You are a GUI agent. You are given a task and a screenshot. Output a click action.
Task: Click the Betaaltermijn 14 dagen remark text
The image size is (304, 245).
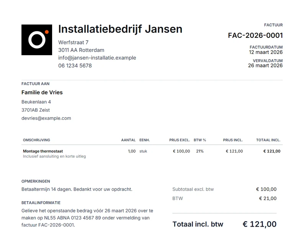pos(77,189)
